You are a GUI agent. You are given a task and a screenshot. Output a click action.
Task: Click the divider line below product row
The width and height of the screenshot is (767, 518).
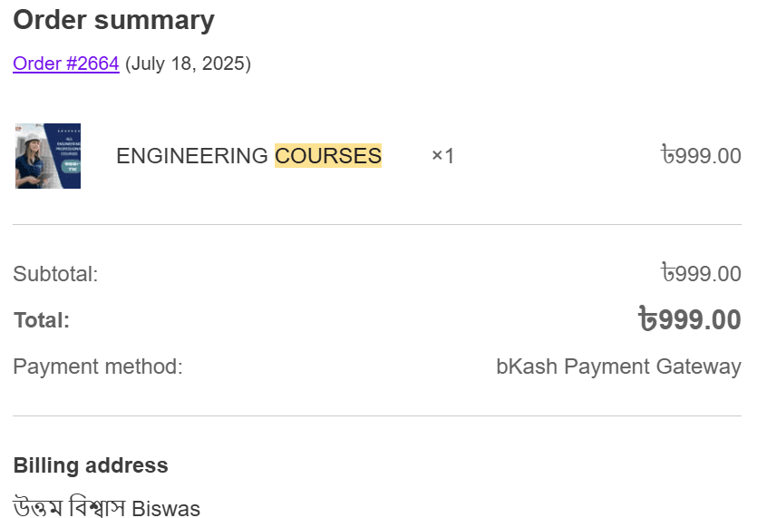pyautogui.click(x=377, y=225)
